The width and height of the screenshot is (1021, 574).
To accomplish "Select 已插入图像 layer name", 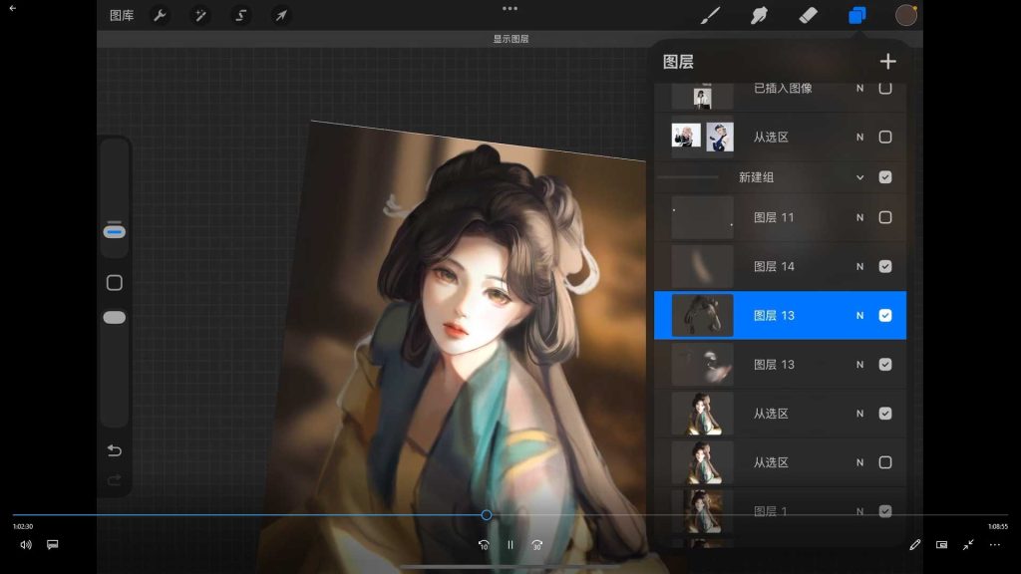I will pyautogui.click(x=783, y=88).
